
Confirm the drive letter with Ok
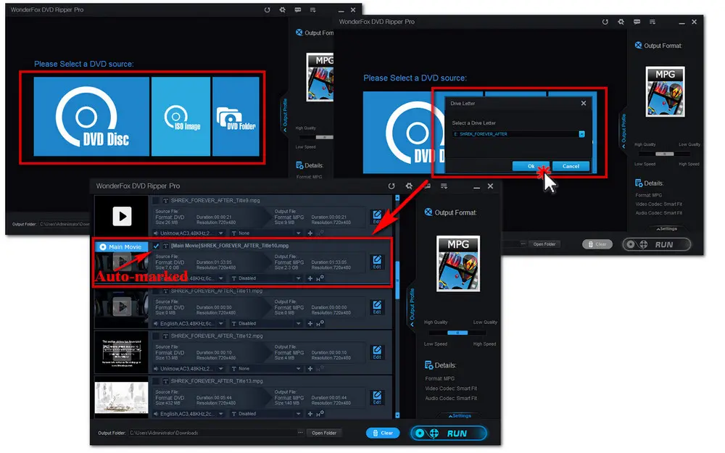point(531,167)
